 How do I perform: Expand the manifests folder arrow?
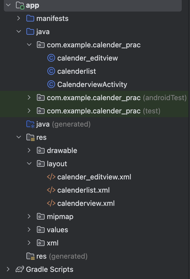click(x=18, y=18)
